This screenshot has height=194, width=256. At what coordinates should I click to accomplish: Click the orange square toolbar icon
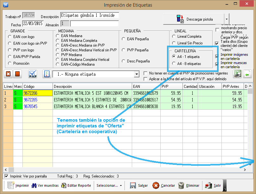pyautogui.click(x=17, y=74)
